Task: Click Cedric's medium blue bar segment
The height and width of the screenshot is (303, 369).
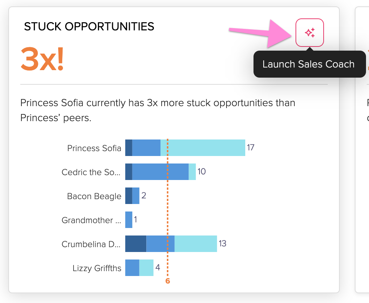Action: [x=160, y=172]
